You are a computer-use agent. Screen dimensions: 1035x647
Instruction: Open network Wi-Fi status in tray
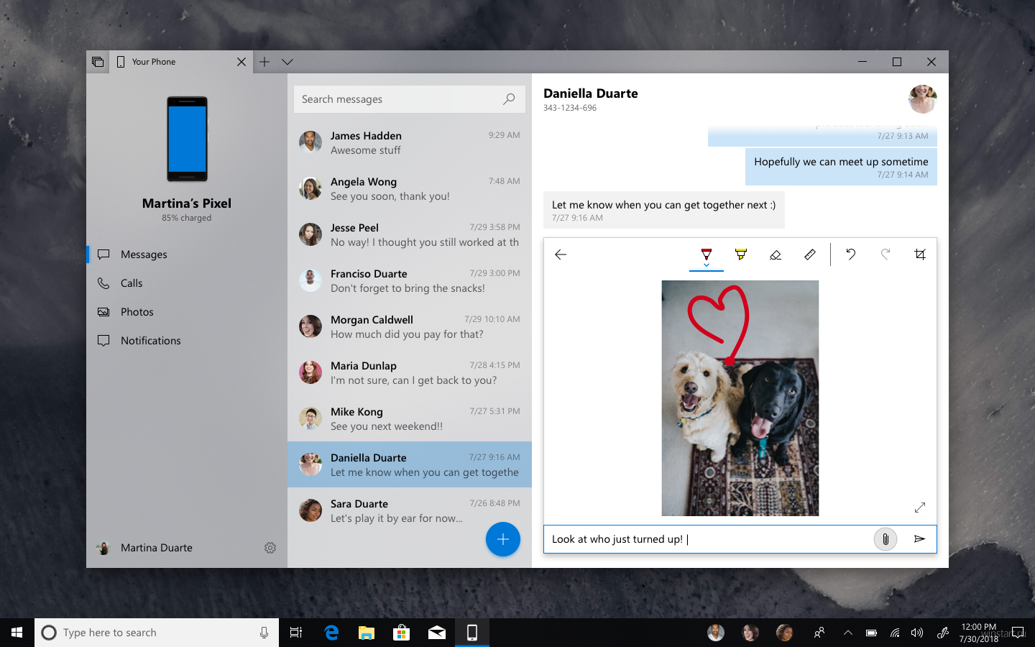[894, 633]
